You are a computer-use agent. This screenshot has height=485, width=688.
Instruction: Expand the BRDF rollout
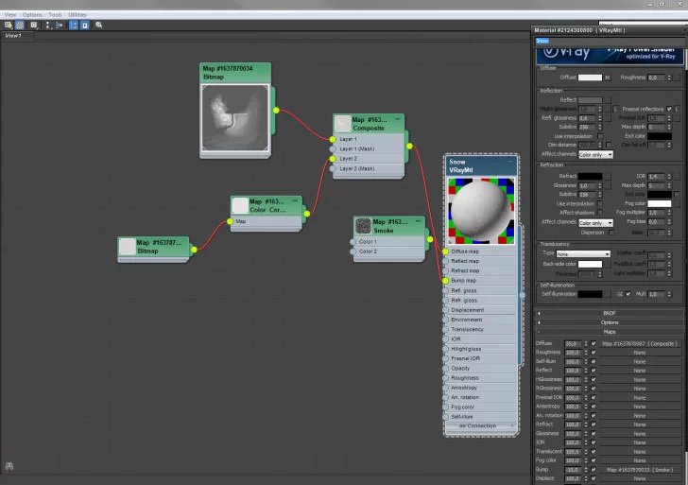(x=609, y=313)
